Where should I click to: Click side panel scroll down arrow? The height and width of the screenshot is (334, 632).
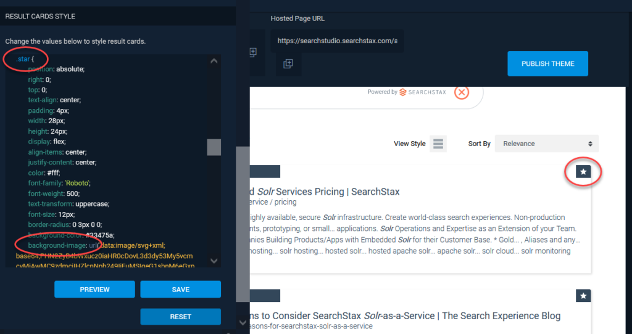pyautogui.click(x=243, y=322)
